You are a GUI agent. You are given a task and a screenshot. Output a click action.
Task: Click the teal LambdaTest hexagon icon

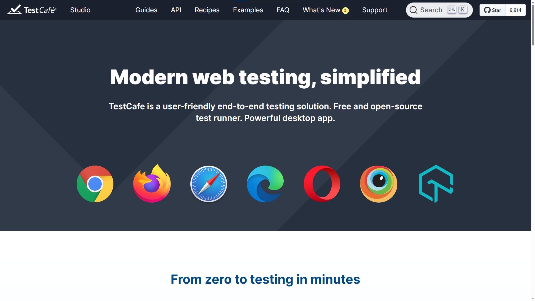(x=436, y=184)
